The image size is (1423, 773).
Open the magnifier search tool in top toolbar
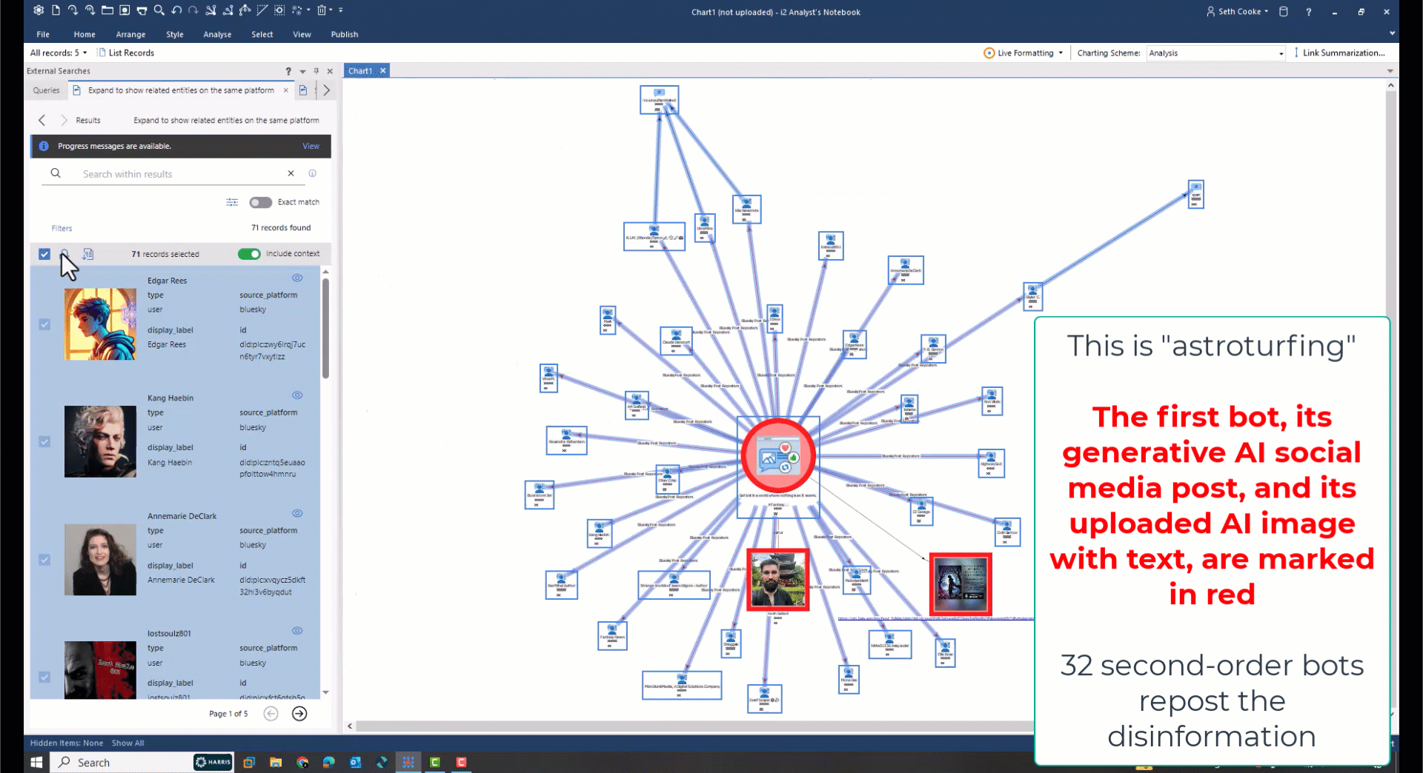point(159,10)
